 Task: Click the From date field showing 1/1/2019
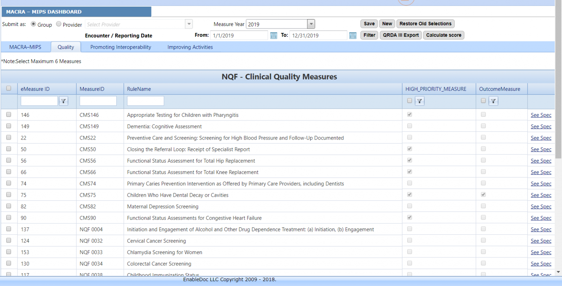[239, 36]
